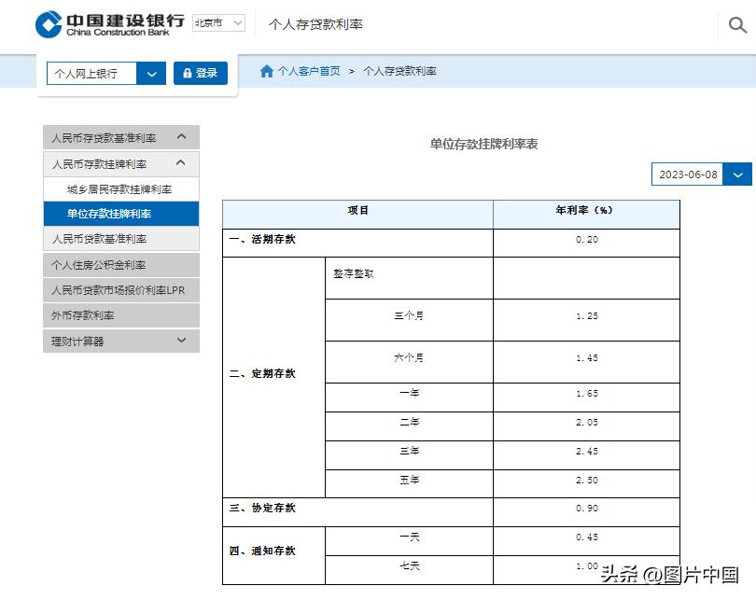Open site search with the magnifier icon
The width and height of the screenshot is (756, 600).
736,25
